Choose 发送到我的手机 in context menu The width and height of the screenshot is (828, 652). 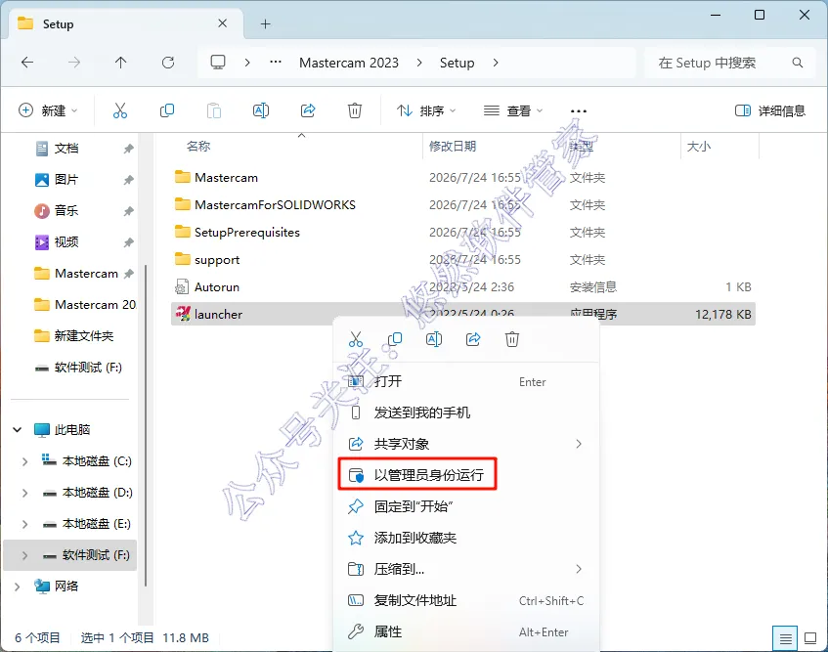click(x=466, y=413)
